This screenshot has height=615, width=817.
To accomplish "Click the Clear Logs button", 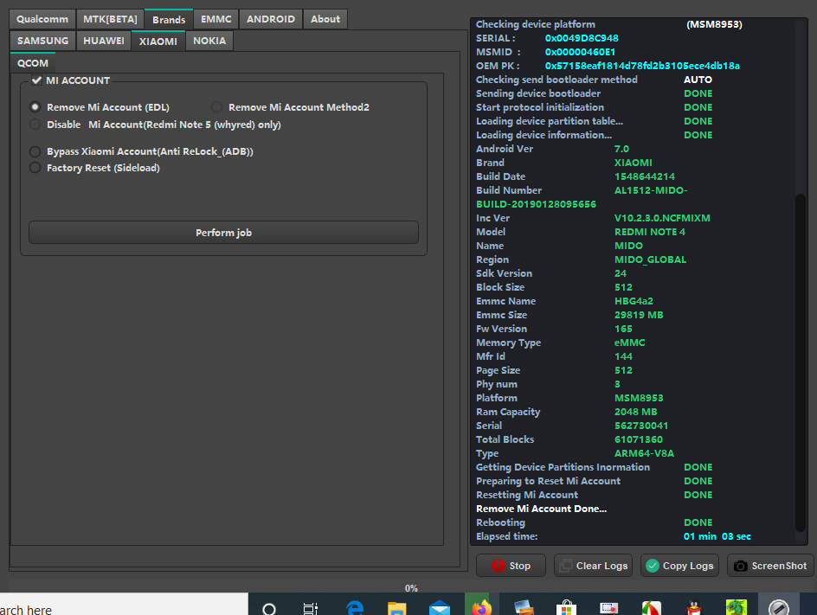I will click(593, 566).
